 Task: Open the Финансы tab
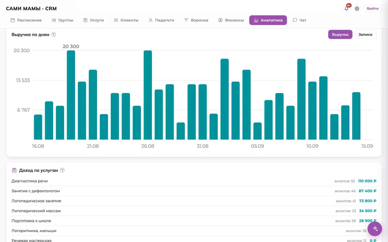point(231,20)
